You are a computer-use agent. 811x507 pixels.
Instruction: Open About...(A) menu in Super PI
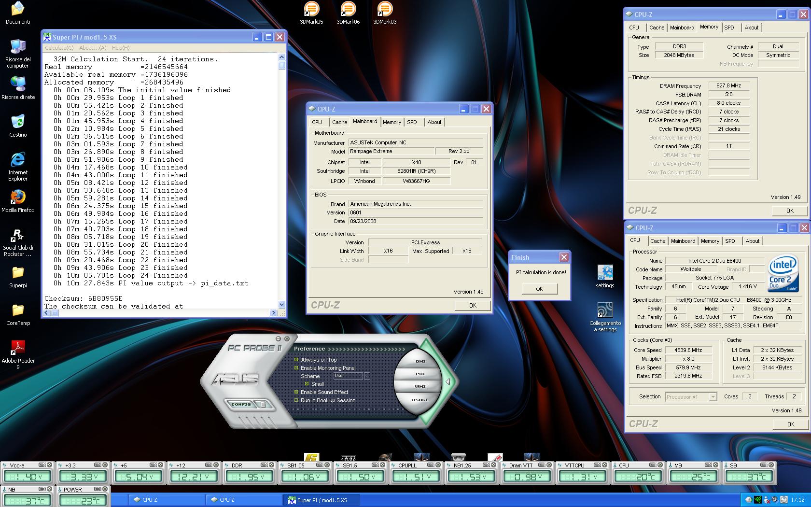(93, 48)
